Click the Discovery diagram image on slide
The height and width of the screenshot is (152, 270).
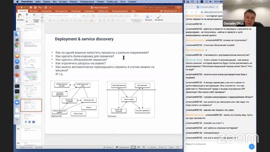click(x=131, y=100)
